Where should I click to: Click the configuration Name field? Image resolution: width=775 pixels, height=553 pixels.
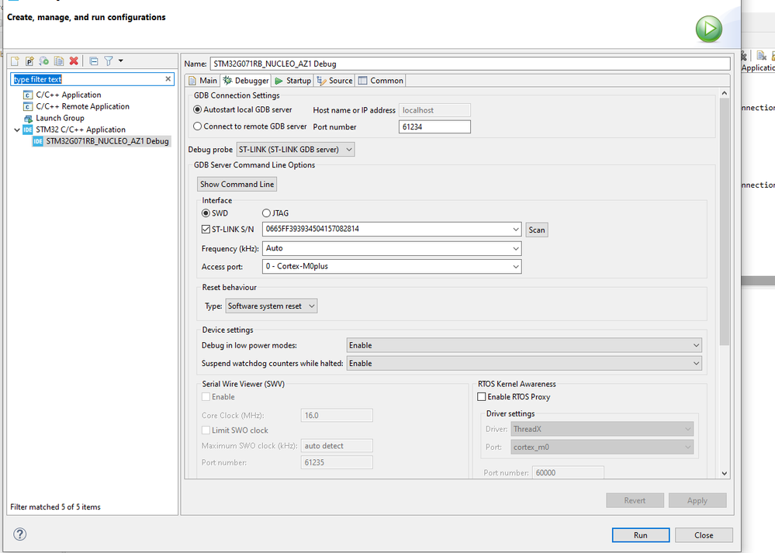[x=469, y=64]
